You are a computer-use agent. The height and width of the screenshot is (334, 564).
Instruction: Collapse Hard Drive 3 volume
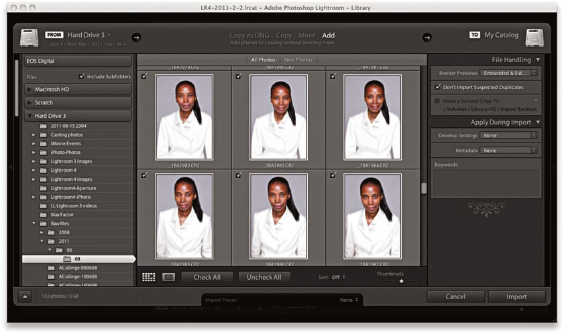tap(30, 116)
